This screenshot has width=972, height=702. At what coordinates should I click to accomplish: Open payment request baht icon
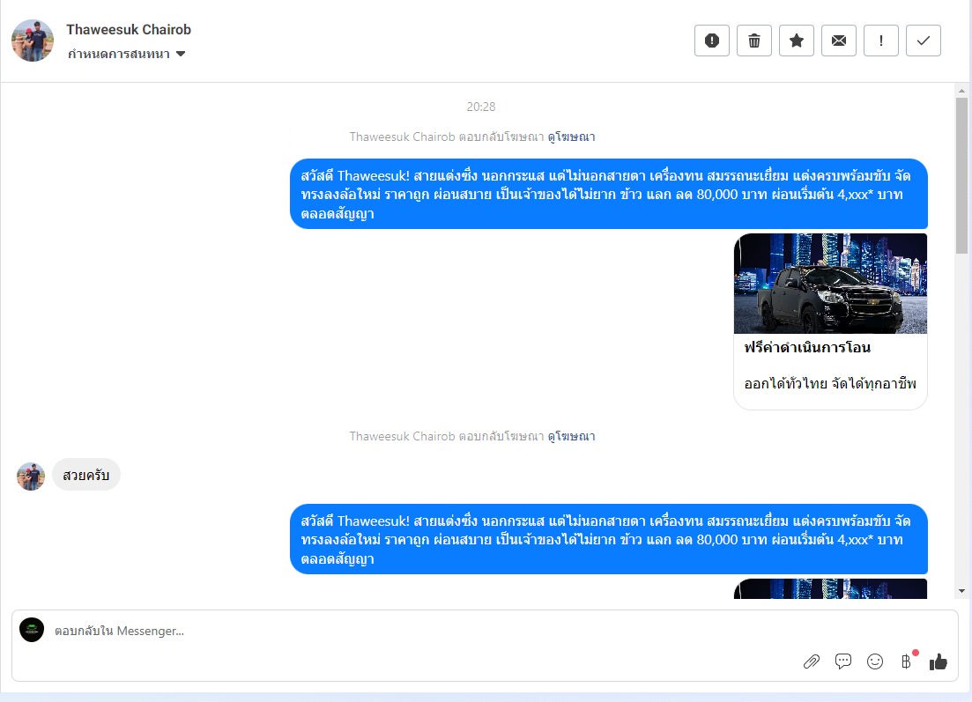pyautogui.click(x=906, y=661)
